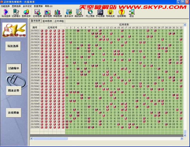Click the 退出 exit icon

pos(131,13)
